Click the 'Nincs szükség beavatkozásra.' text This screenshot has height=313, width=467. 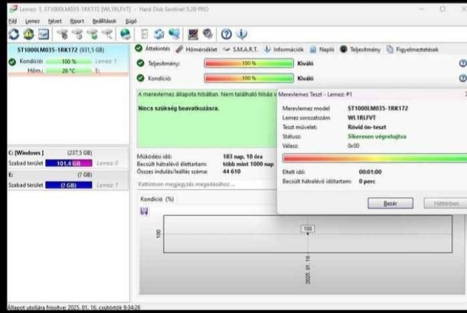coord(178,108)
